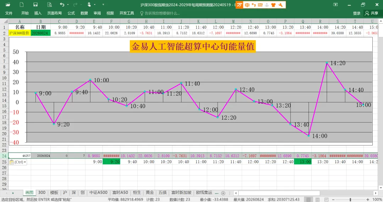Viewport: 383px width, 202px height.
Task: Open the 文件 (File) menu
Action: 9,13
